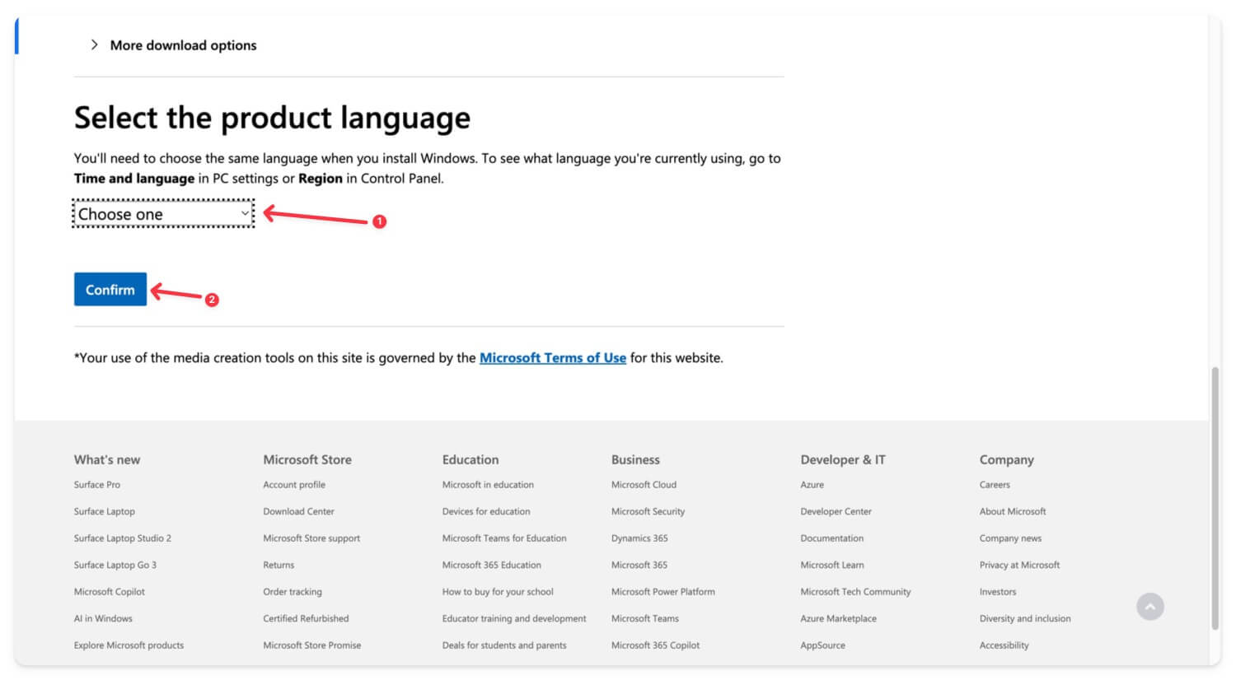Open Microsoft Teams link under Business
Screen dimensions: 1236x680
(645, 618)
